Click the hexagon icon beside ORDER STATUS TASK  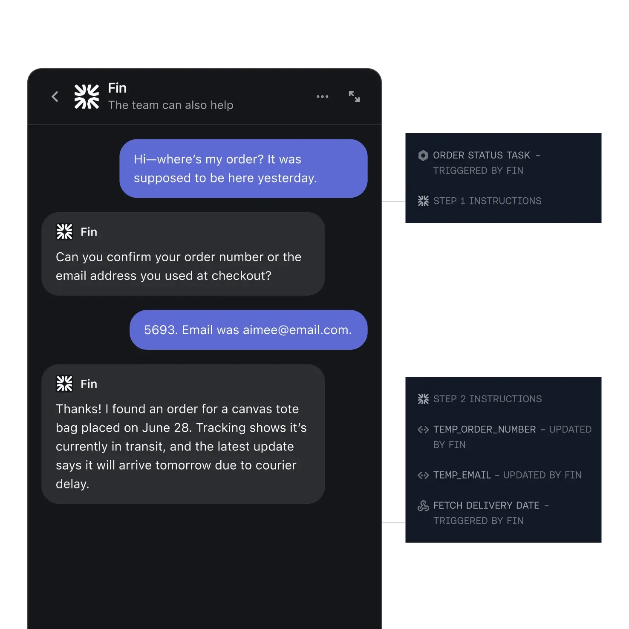tap(423, 156)
